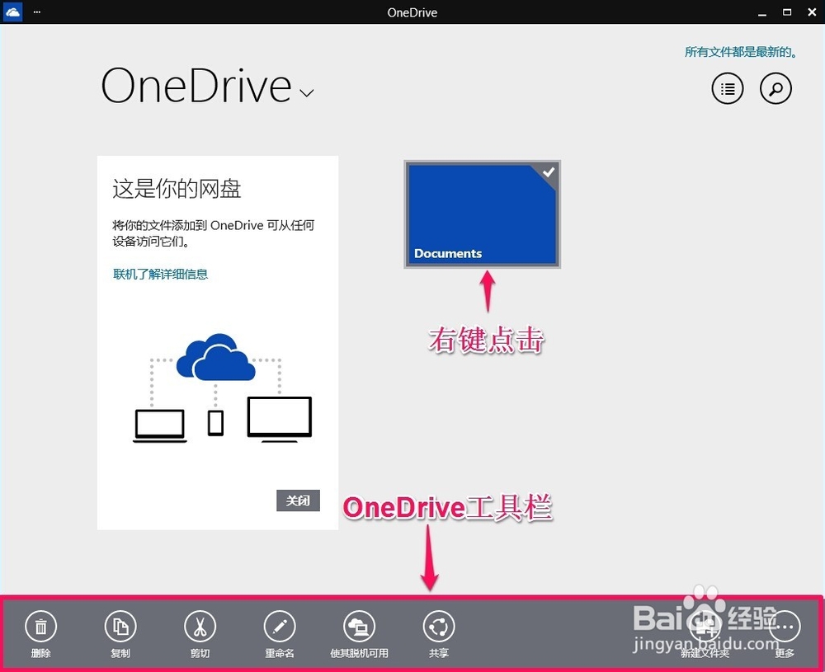
Task: Open the 联机了解详细信息 link
Action: click(x=161, y=274)
